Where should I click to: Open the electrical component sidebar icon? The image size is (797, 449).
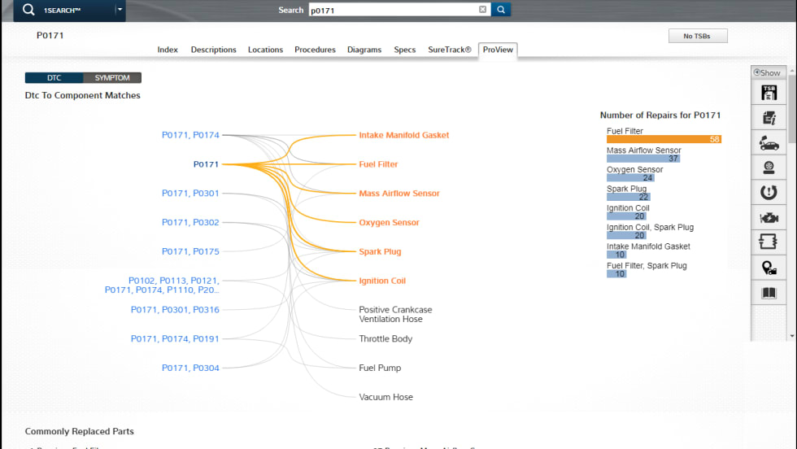click(769, 242)
